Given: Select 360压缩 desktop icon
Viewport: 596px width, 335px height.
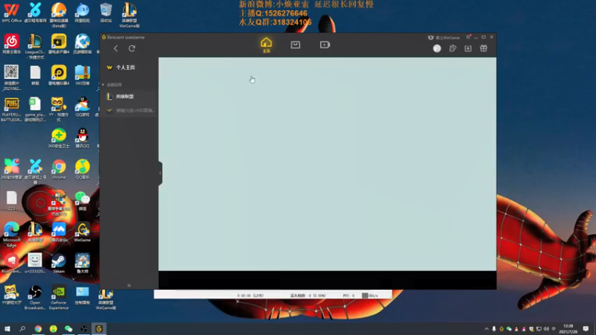Looking at the screenshot, I should [x=82, y=75].
